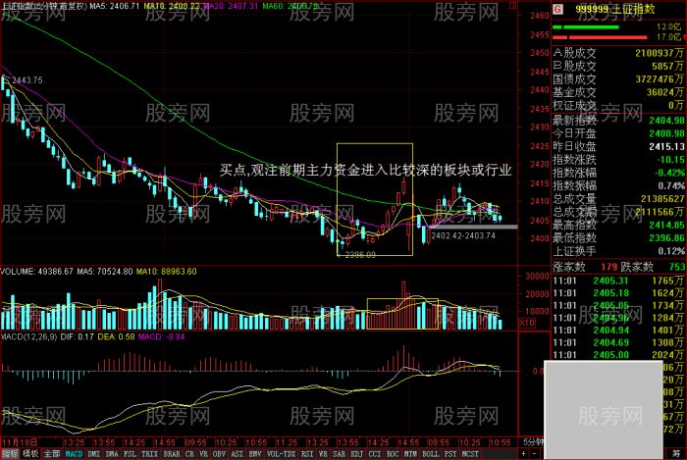The height and width of the screenshot is (460, 687).
Task: Switch to the TRIX indicator tab
Action: (149, 454)
